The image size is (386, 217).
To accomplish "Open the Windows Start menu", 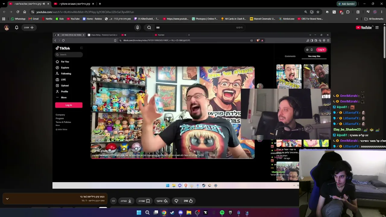I will (x=139, y=213).
